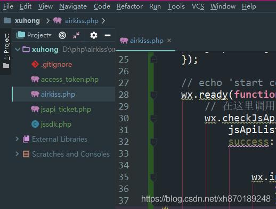
Task: Click the code folding marker at line 28
Action: coord(153,95)
